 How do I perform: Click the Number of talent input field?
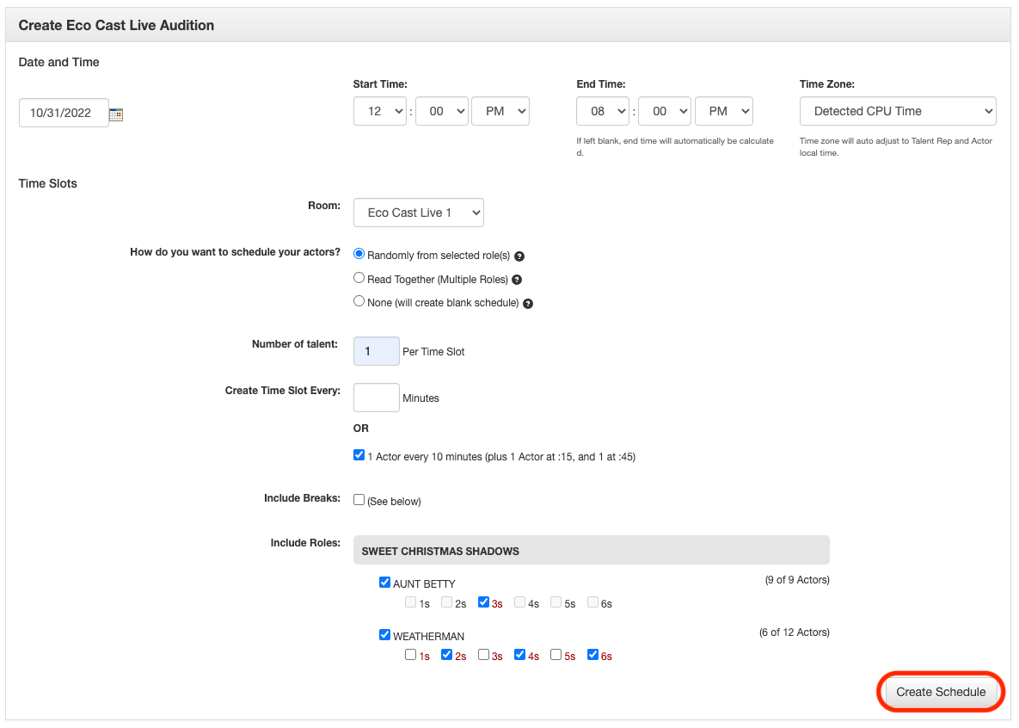coord(377,351)
